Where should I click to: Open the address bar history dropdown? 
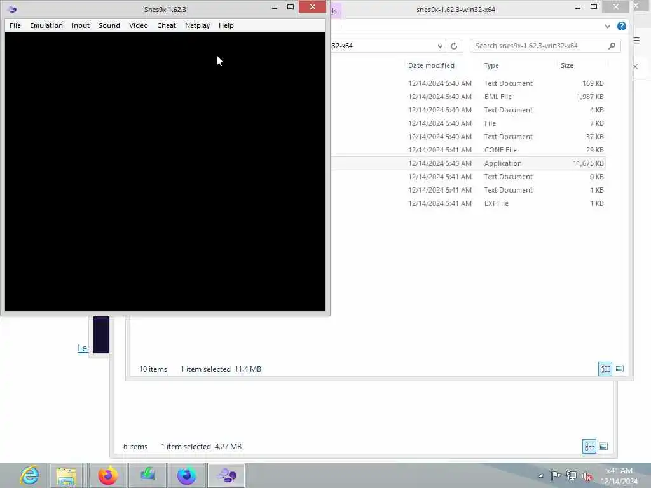coord(440,46)
